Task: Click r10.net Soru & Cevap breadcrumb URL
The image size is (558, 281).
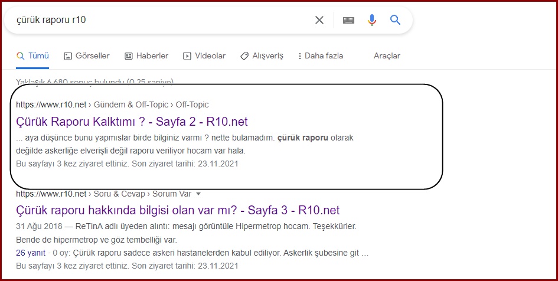Action: [51, 194]
